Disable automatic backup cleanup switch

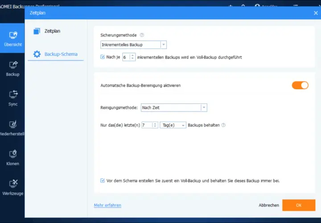click(300, 85)
